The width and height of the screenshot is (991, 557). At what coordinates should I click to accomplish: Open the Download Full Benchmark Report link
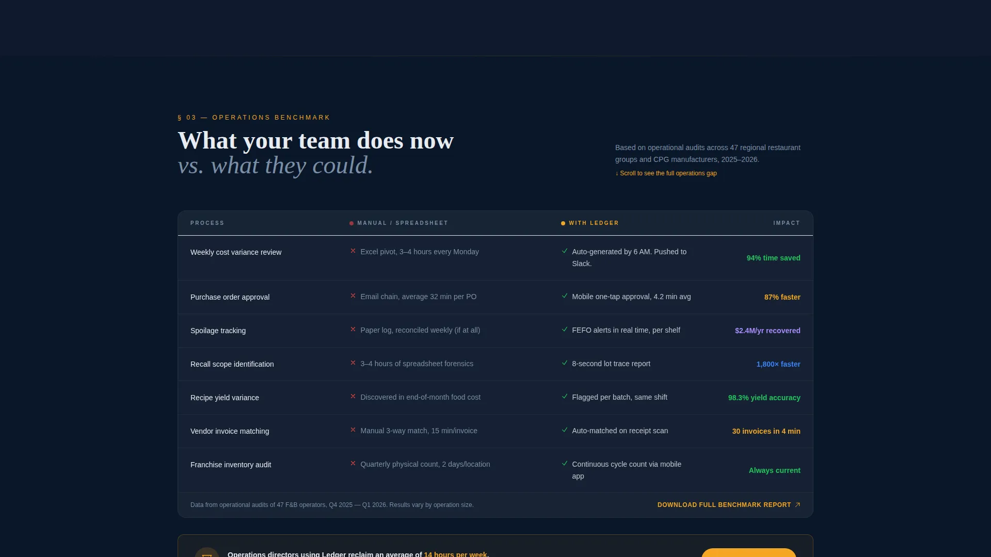(x=728, y=505)
